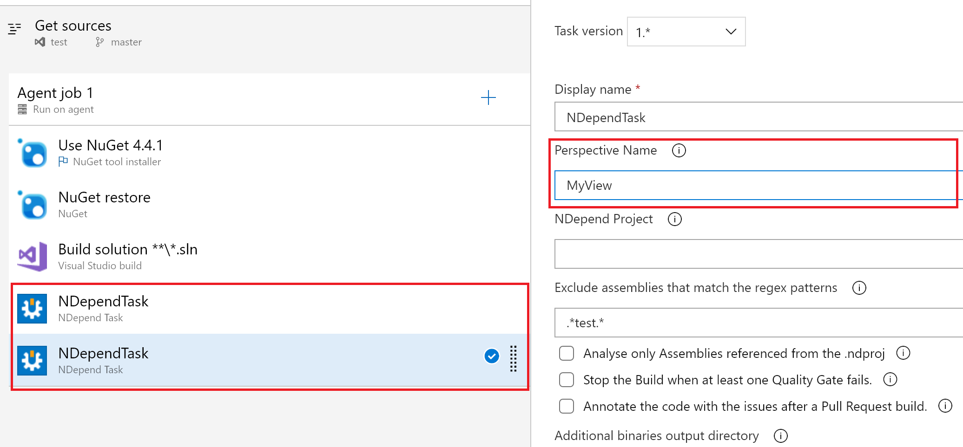The height and width of the screenshot is (447, 963).
Task: Enable Stop the Build when Quality Gate fails
Action: (x=567, y=380)
